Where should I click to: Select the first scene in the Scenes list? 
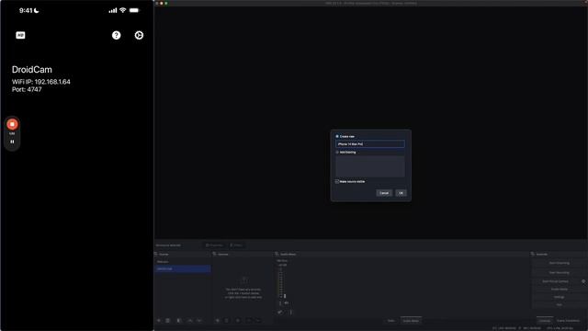183,261
